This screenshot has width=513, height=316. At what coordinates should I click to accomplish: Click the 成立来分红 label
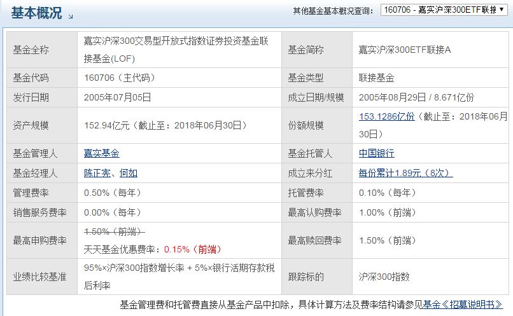pyautogui.click(x=310, y=173)
